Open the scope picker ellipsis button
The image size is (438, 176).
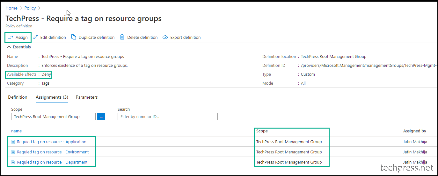tap(101, 117)
